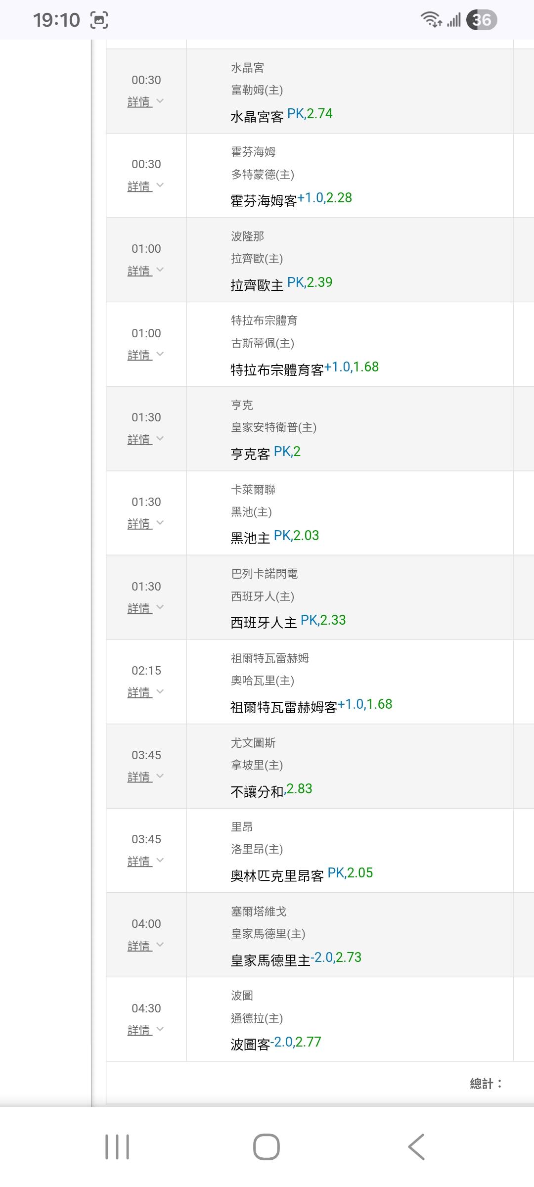Screen dimensions: 534x1187
Task: Tap the battery level indicator
Action: point(481,20)
